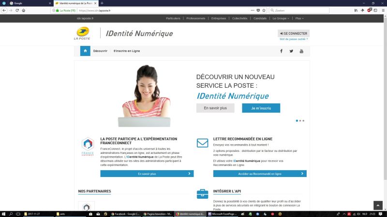Screen dimensions: 387x217
Task: Open La Poste's Twitter page icon
Action: coord(291,51)
